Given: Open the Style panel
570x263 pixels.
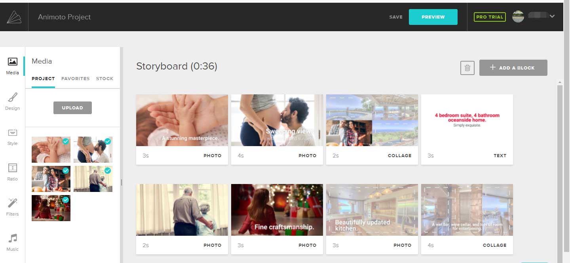Looking at the screenshot, I should [x=12, y=136].
